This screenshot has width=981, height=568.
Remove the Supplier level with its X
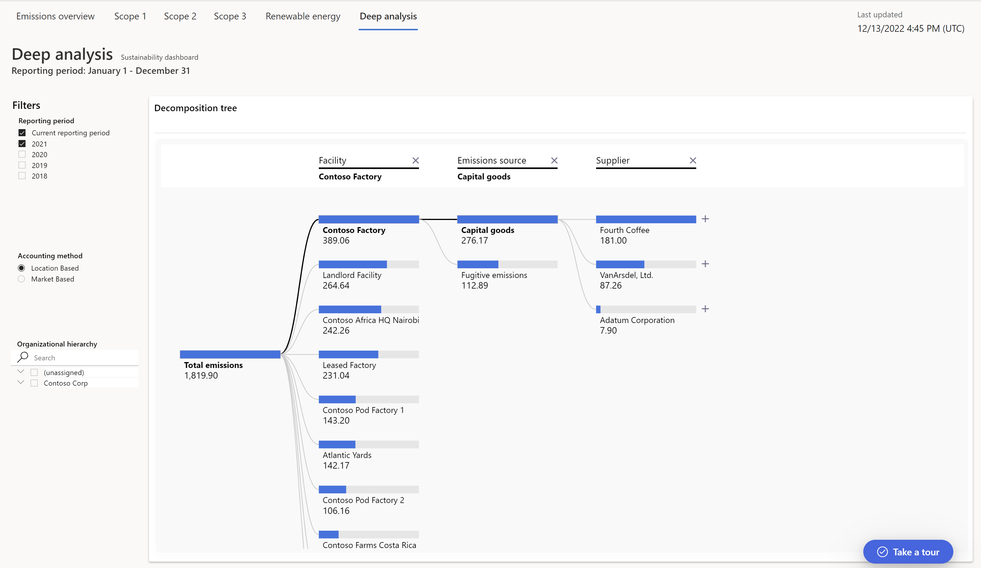point(693,160)
